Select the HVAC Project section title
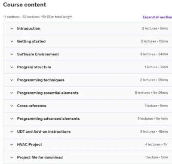 tap(30, 144)
